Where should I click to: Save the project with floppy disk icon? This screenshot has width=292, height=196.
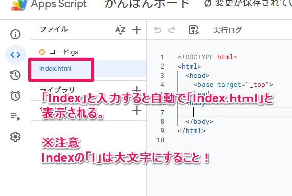(x=194, y=30)
